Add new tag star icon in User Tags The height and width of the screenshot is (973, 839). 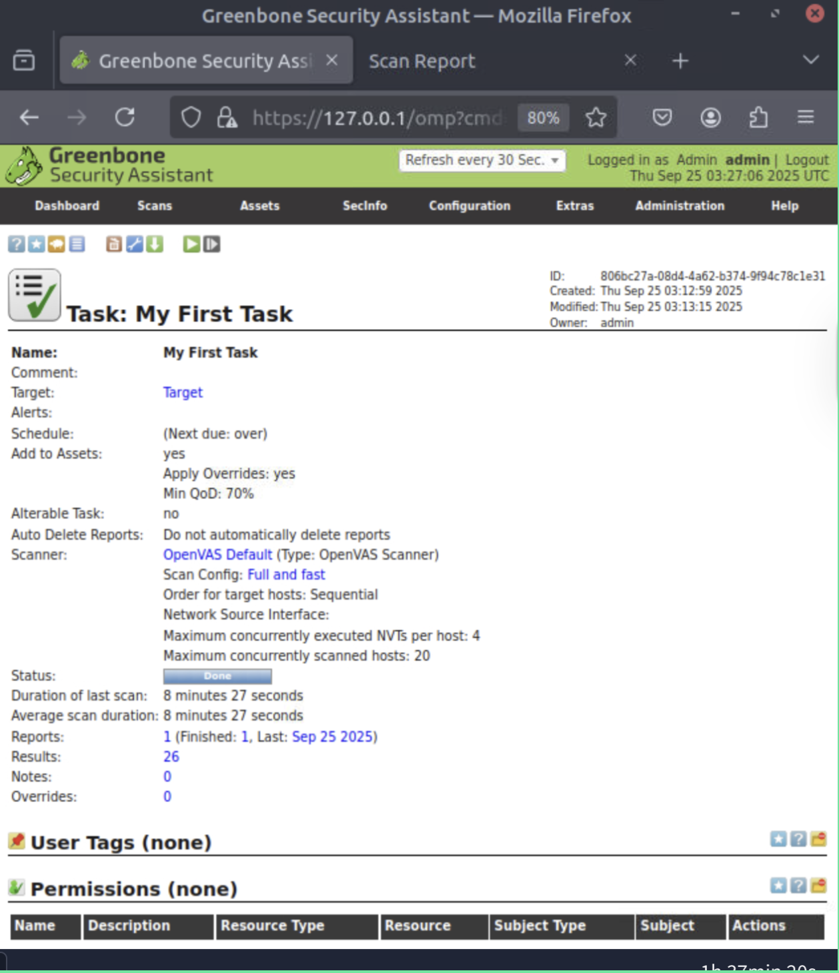tap(778, 839)
